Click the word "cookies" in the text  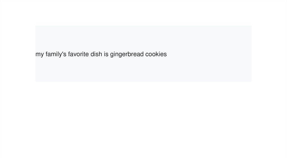click(156, 54)
